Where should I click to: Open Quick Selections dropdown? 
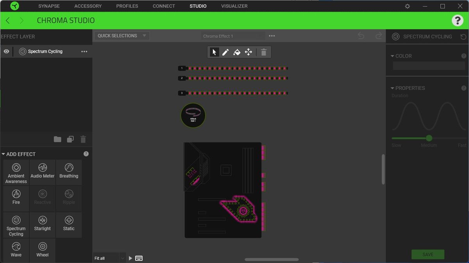(x=122, y=36)
